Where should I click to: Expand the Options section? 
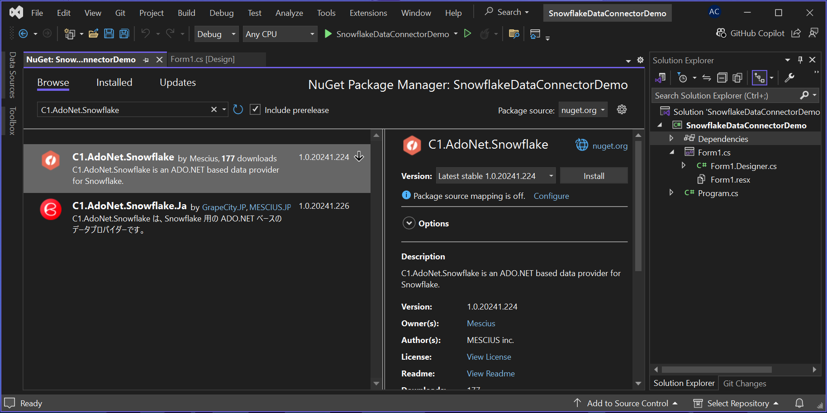(x=409, y=223)
